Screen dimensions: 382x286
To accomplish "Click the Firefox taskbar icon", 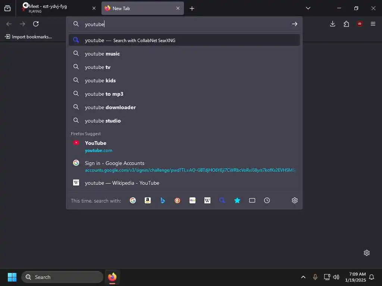I will tap(112, 277).
